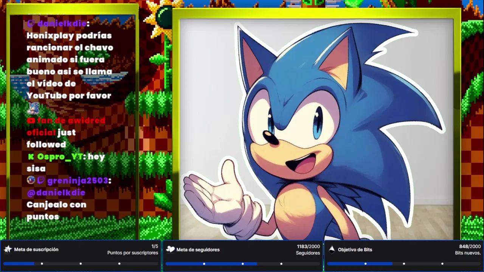The image size is (484, 272).
Task: Click the danielkdie username in chat
Action: [x=62, y=23]
